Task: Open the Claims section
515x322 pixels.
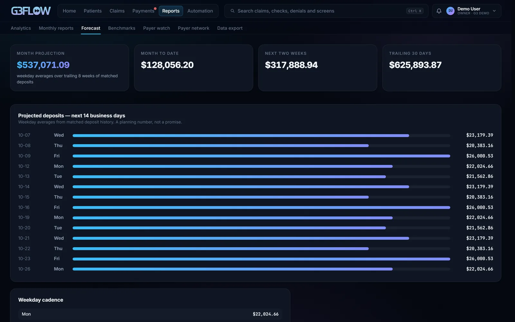Action: tap(117, 11)
